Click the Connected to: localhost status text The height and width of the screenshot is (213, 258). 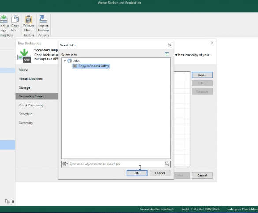[x=157, y=209]
